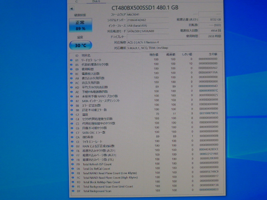
Task: Click the standard field ACS-3 Revision 4
Action: 174,42
